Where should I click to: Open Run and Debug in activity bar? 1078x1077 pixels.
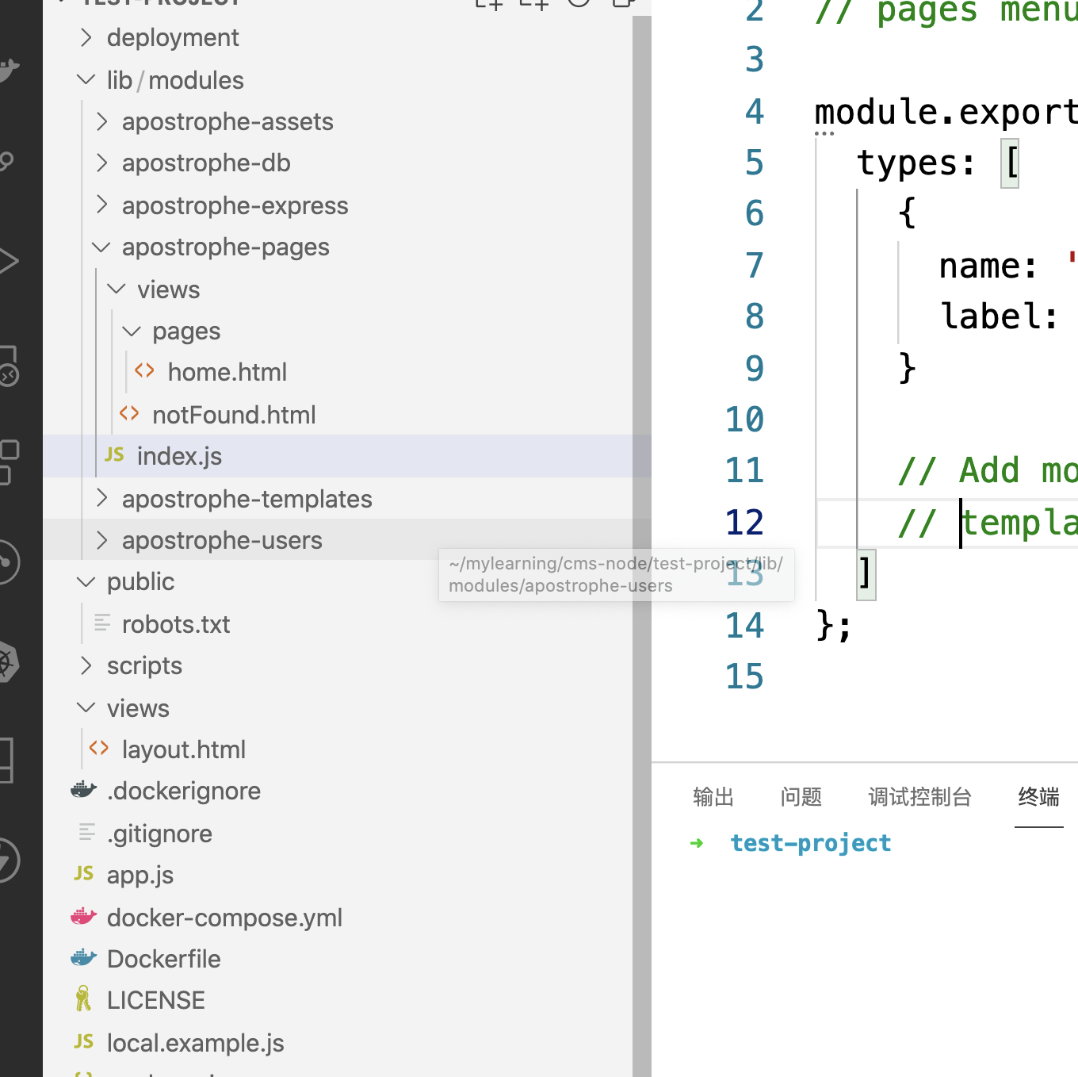(x=8, y=261)
